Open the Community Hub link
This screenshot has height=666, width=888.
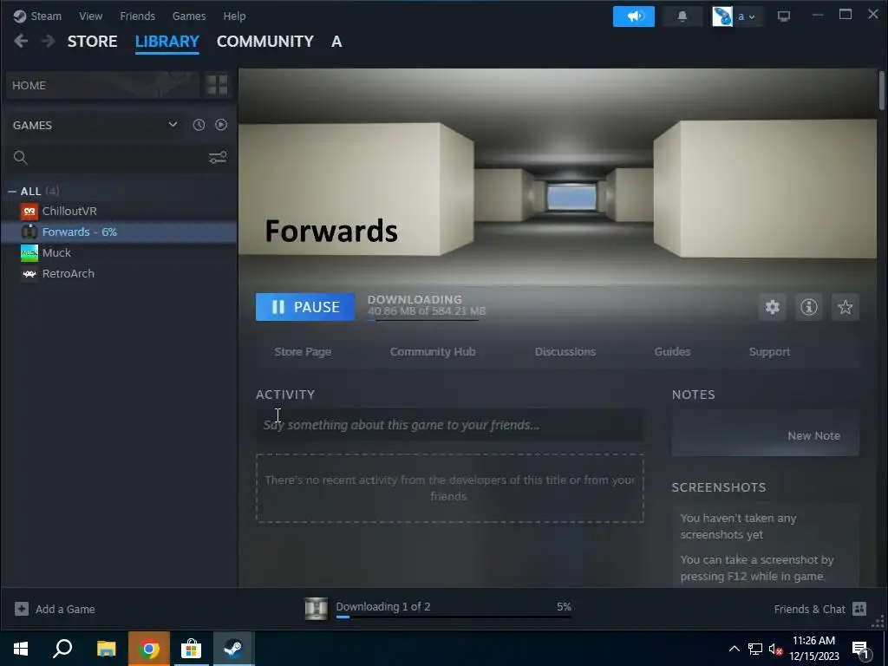pos(433,352)
